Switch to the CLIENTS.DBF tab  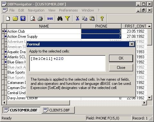coord(58,110)
